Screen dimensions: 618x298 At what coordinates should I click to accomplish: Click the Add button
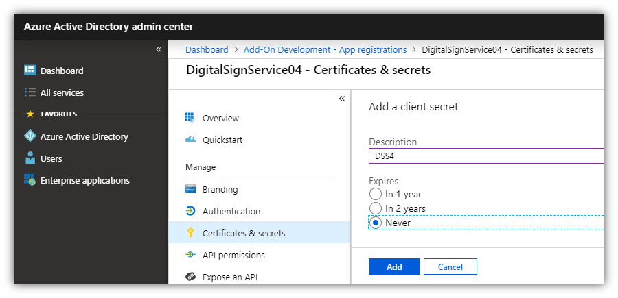[x=394, y=266]
